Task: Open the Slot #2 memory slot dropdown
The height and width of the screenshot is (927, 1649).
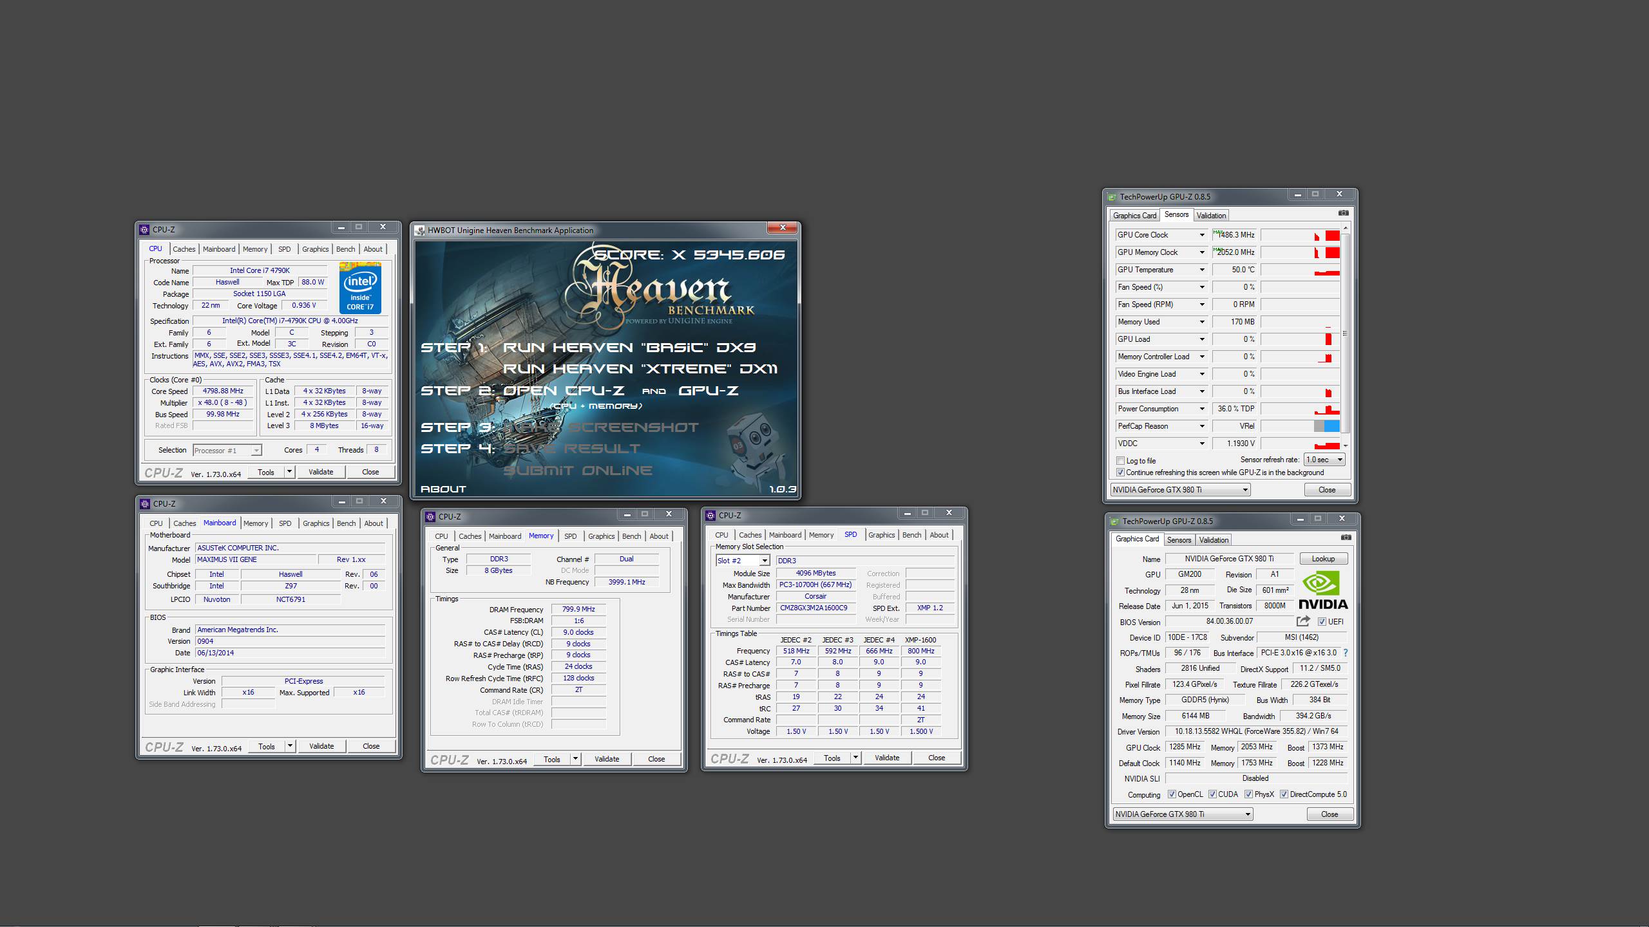Action: point(765,561)
